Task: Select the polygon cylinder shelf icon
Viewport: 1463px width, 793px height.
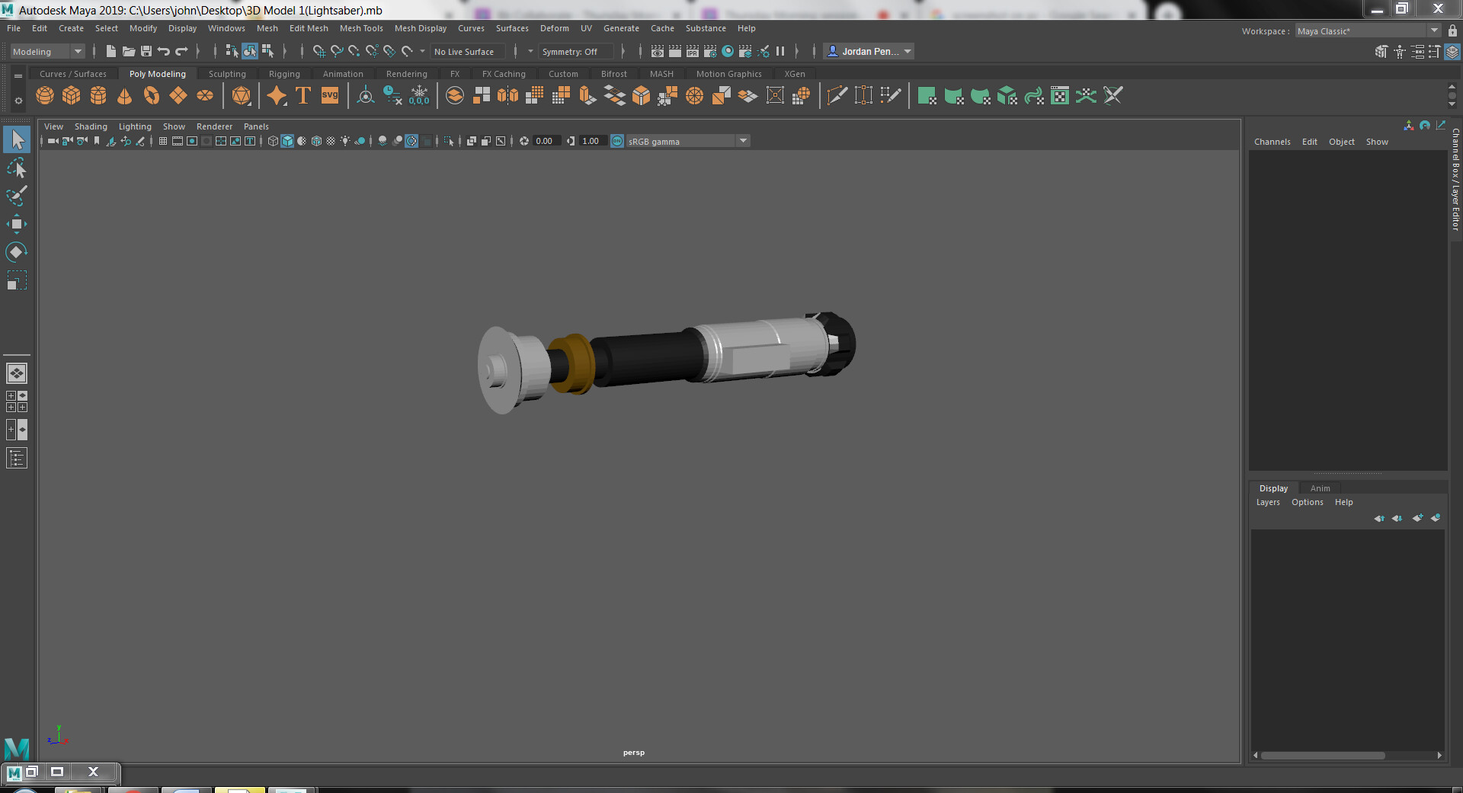Action: pos(98,95)
